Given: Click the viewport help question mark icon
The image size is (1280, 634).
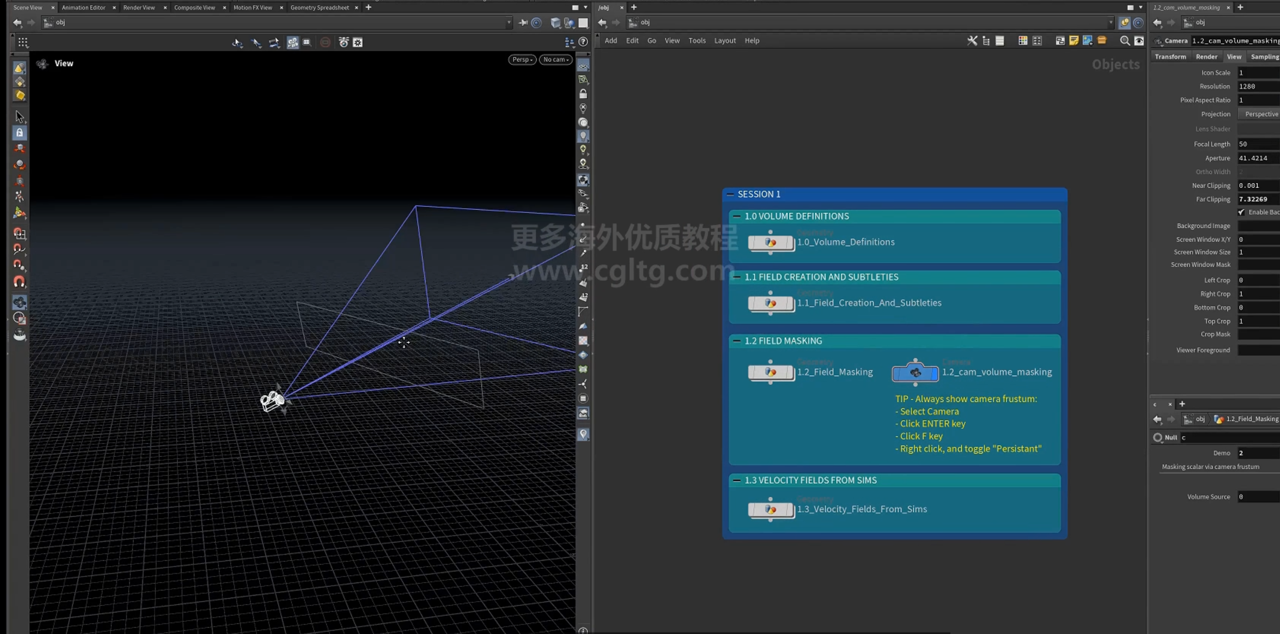Looking at the screenshot, I should pos(583,42).
